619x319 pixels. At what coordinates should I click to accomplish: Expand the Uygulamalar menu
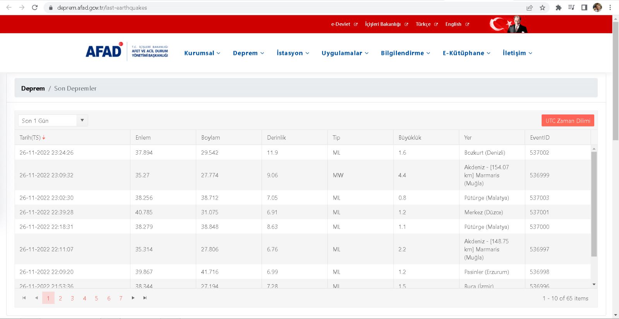(x=345, y=53)
